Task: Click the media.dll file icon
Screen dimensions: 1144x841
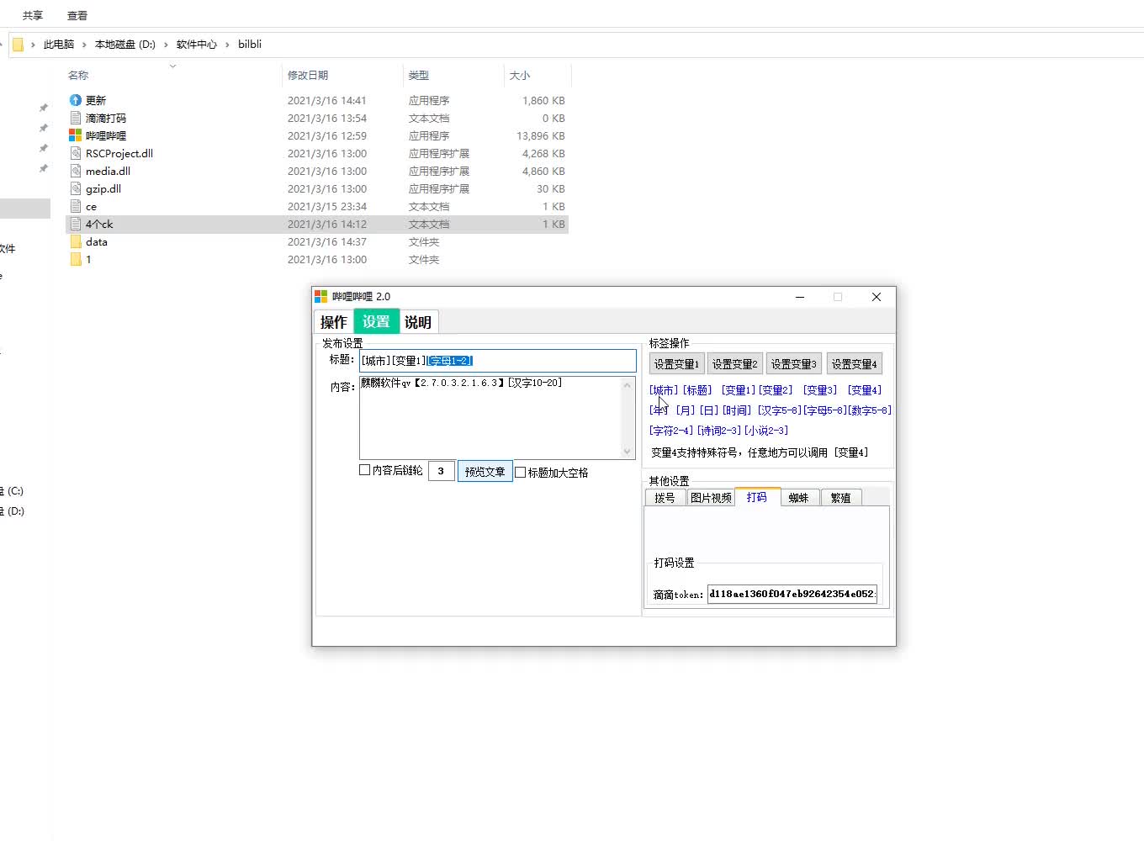Action: coord(76,171)
